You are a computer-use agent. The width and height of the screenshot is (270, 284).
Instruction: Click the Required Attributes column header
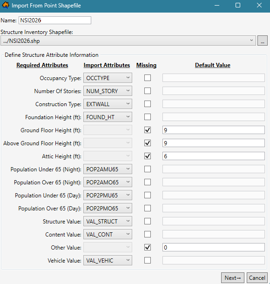click(42, 65)
